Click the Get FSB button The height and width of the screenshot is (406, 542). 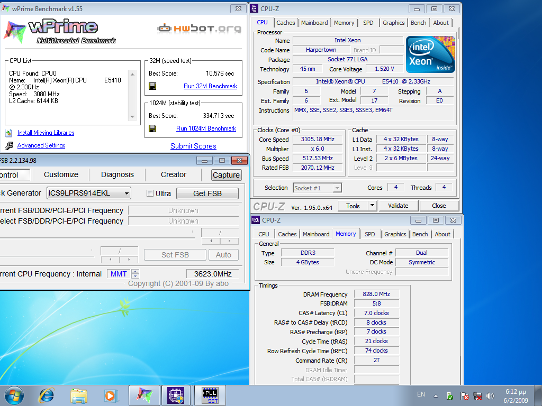pyautogui.click(x=207, y=193)
